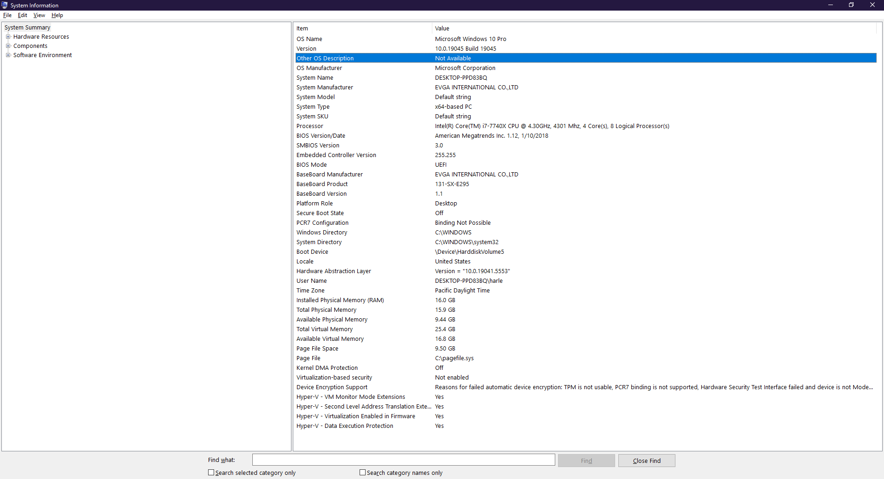Image resolution: width=884 pixels, height=479 pixels.
Task: Select the Boot Device row
Action: pyautogui.click(x=586, y=252)
